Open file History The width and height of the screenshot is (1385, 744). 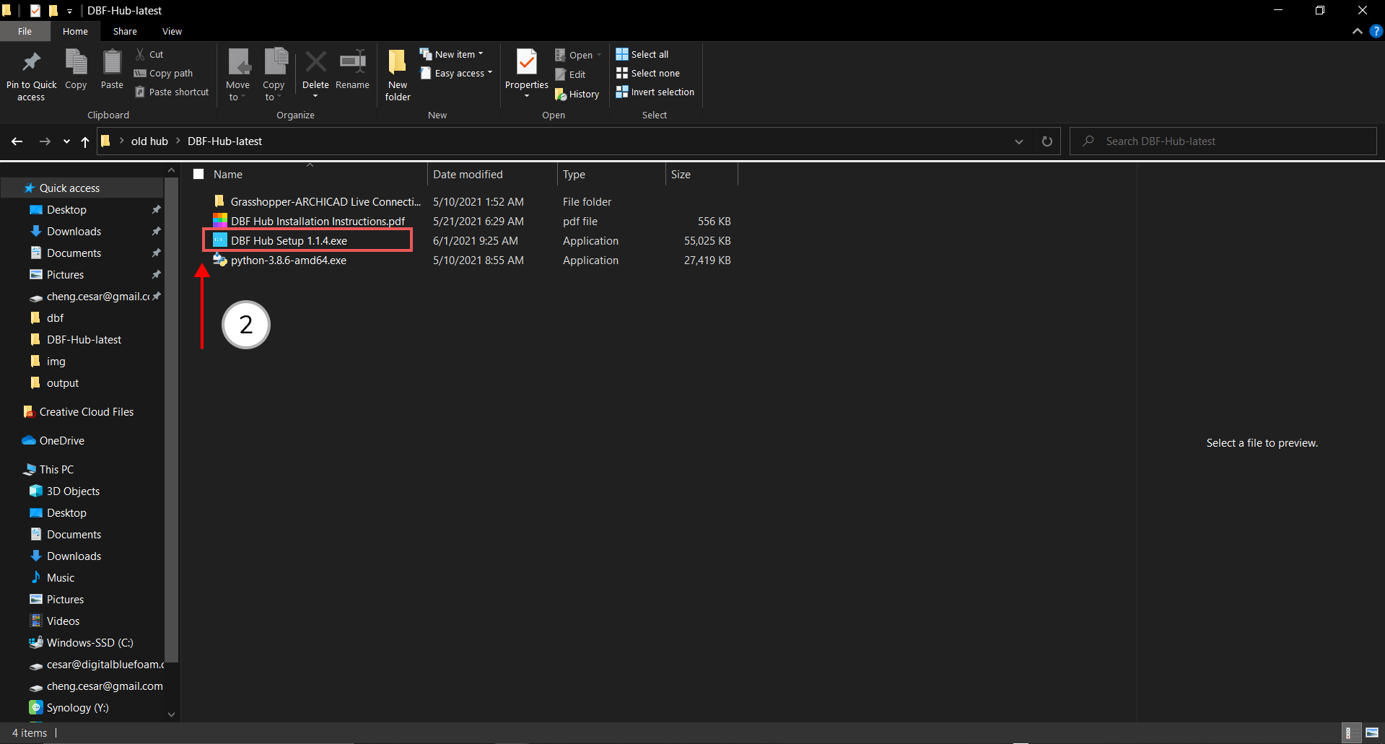pyautogui.click(x=577, y=94)
